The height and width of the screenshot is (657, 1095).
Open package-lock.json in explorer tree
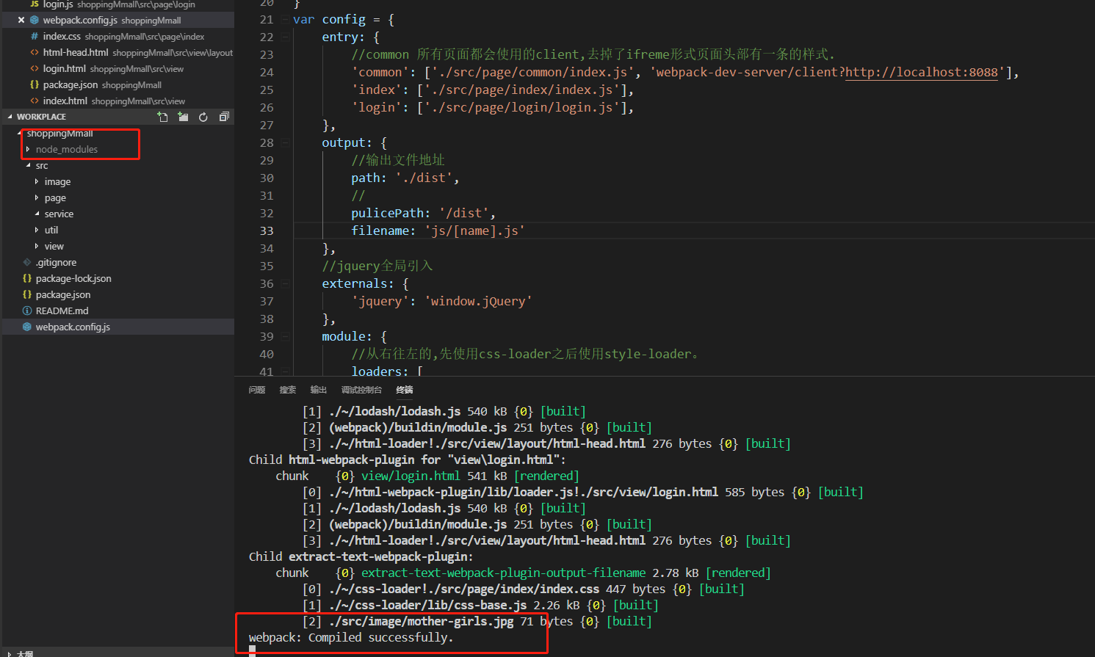[x=73, y=278]
